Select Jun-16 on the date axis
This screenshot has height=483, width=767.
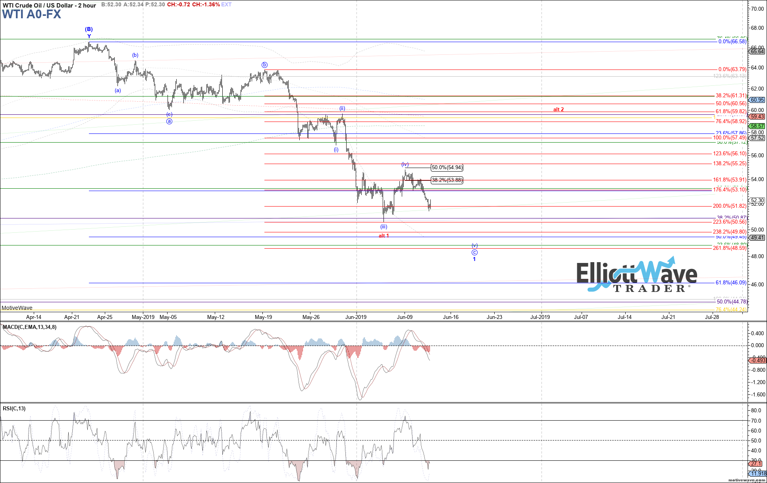tap(451, 317)
